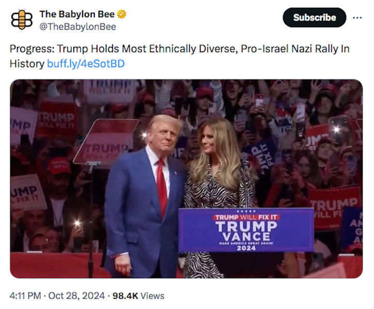Click the 4:11 PM timestamp
The image size is (374, 309).
click(25, 296)
